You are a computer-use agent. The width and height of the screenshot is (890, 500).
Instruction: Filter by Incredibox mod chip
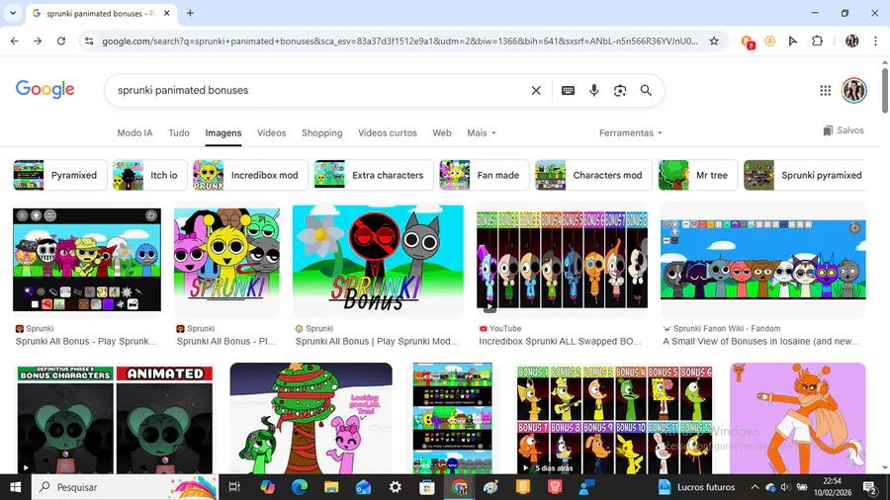pos(250,175)
